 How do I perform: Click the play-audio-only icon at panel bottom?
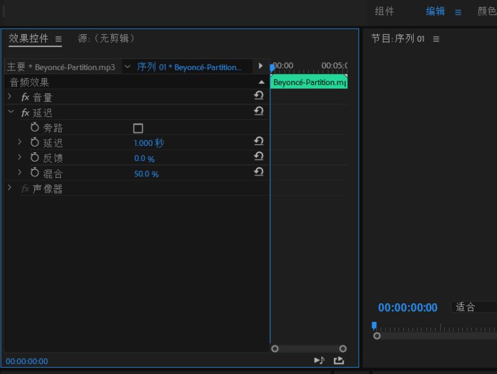tap(319, 360)
